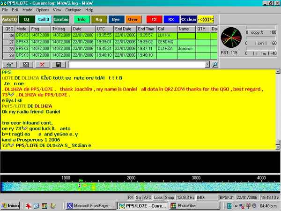
Task: Click the QTH column header
Action: [x=203, y=29]
